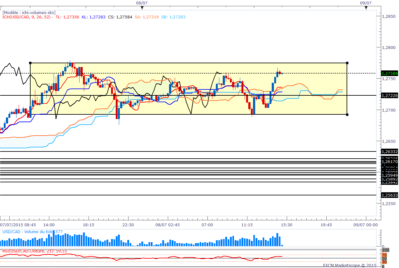Click the 08/07 02:45 time label
The height and width of the screenshot is (268, 399).
click(168, 225)
